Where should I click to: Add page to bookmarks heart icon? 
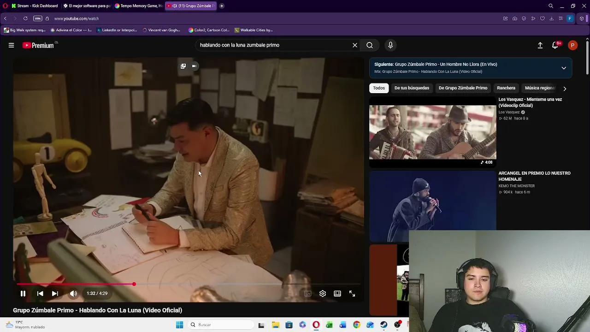click(543, 18)
